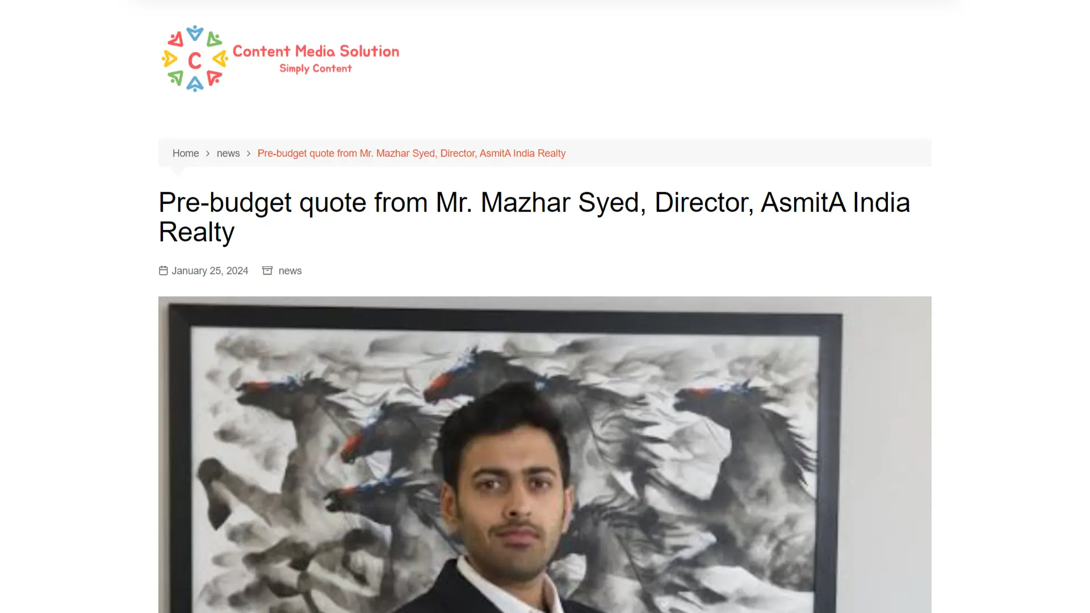Viewport: 1090px width, 613px height.
Task: Click the blue arrow at logo top
Action: [x=195, y=33]
